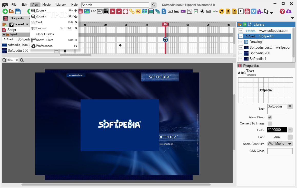Open Preferences from the View menu
297x188 pixels.
[x=54, y=46]
